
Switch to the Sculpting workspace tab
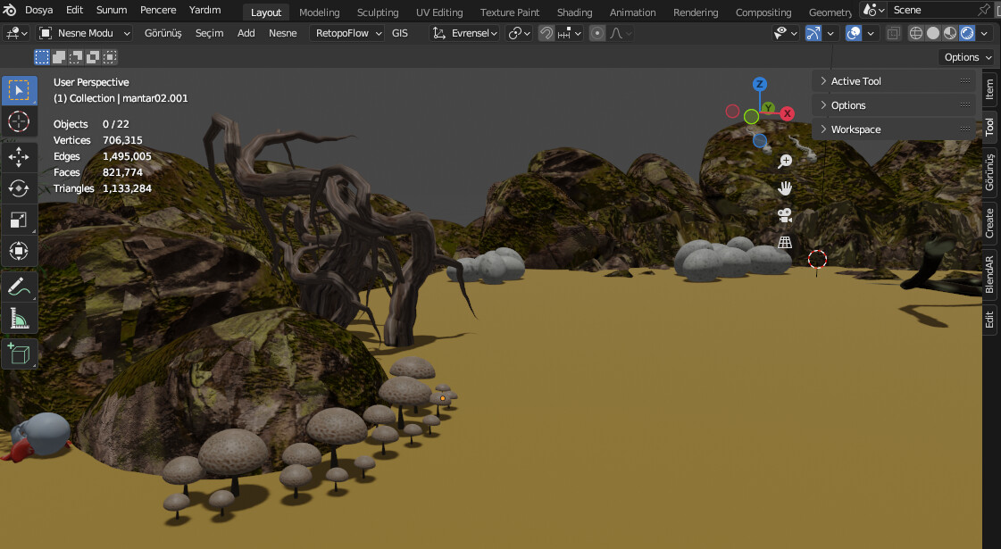click(377, 12)
